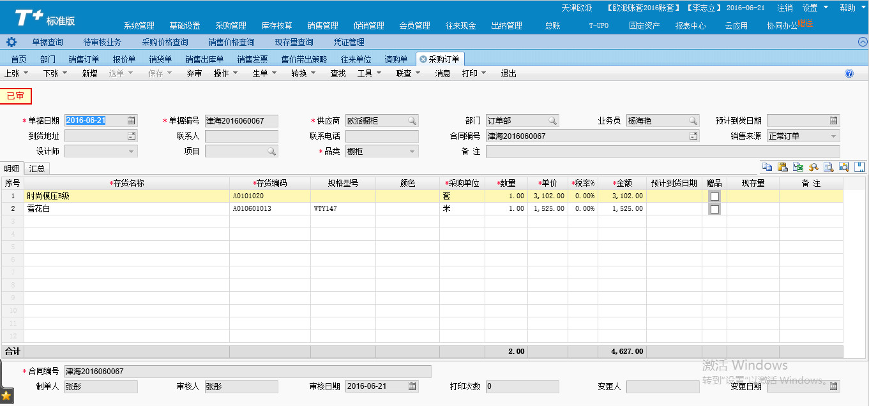Expand the 上张 dropdown arrow
869x406 pixels.
(26, 73)
